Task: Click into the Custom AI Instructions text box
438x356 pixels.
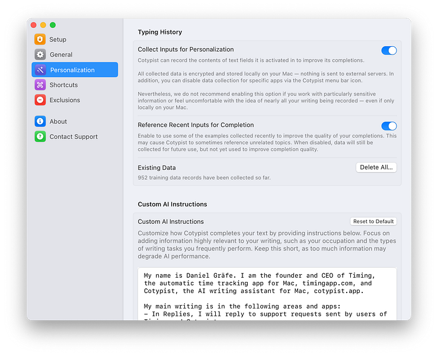Action: coord(267,294)
